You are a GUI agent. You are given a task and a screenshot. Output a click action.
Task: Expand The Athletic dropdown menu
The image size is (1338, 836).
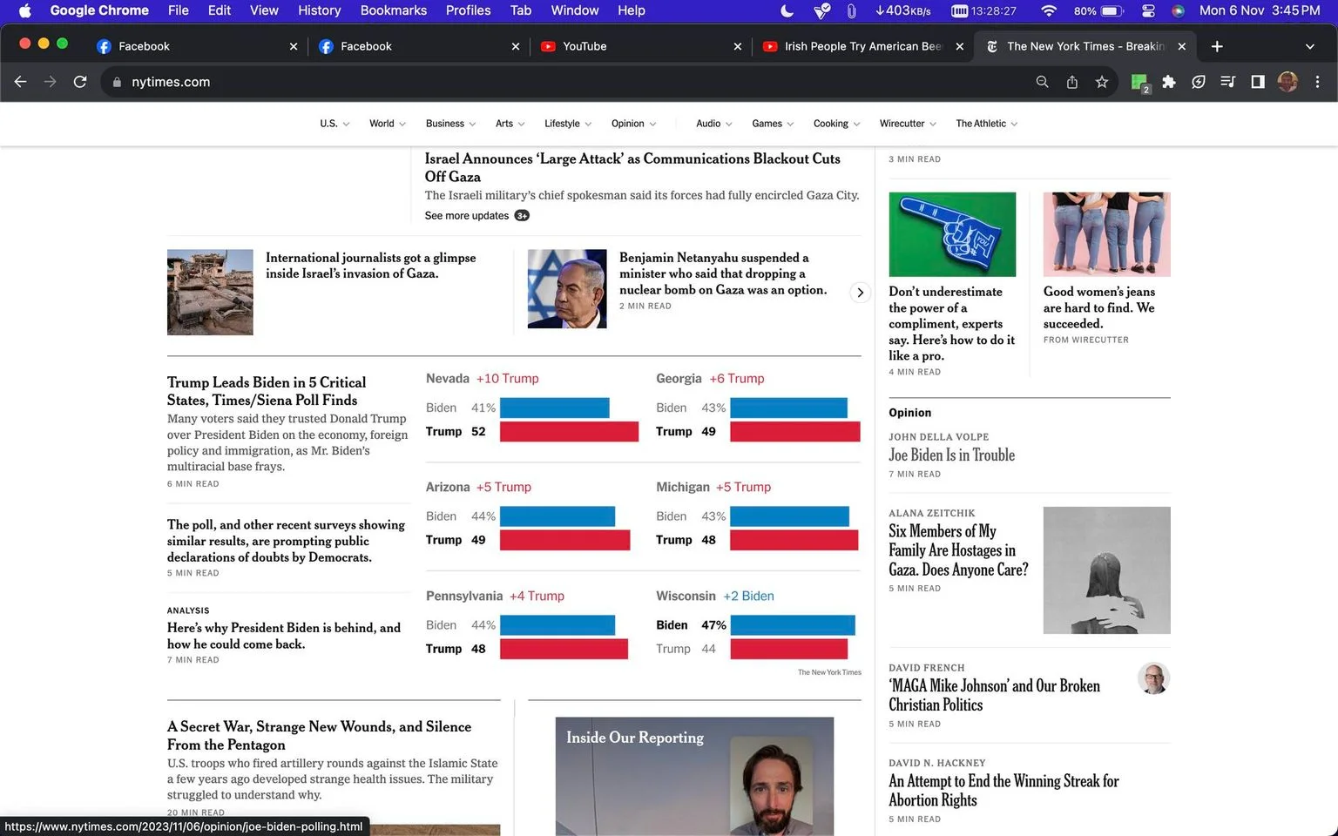(x=986, y=124)
